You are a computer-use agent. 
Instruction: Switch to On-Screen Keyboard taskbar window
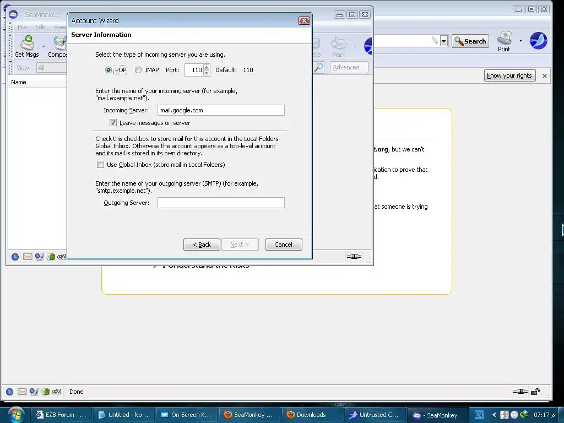pos(187,415)
